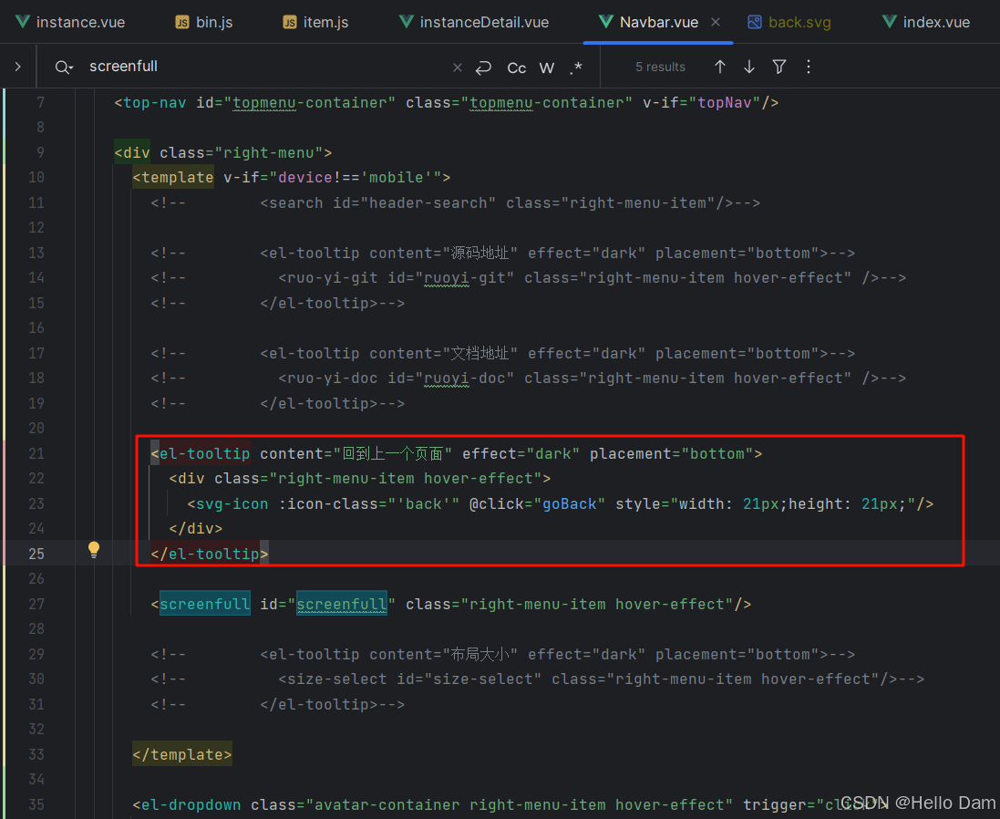Click the screenfull id value on line 27
Viewport: 1000px width, 819px height.
click(x=342, y=604)
